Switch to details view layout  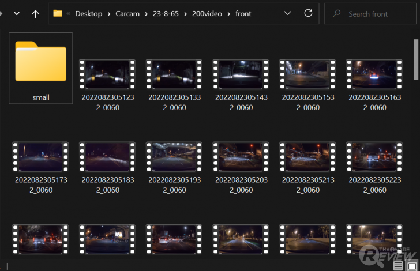click(398, 266)
